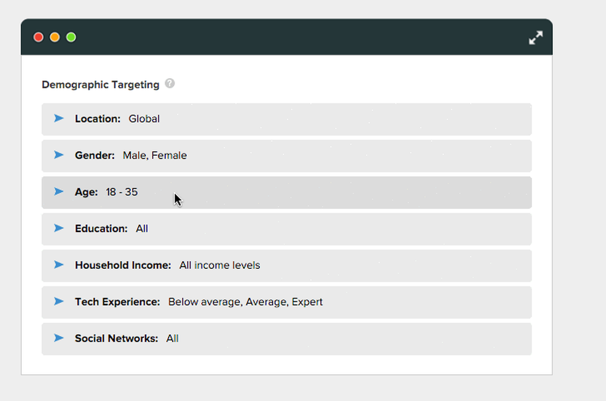Click the "All income levels" value
This screenshot has width=606, height=401.
[x=219, y=265]
